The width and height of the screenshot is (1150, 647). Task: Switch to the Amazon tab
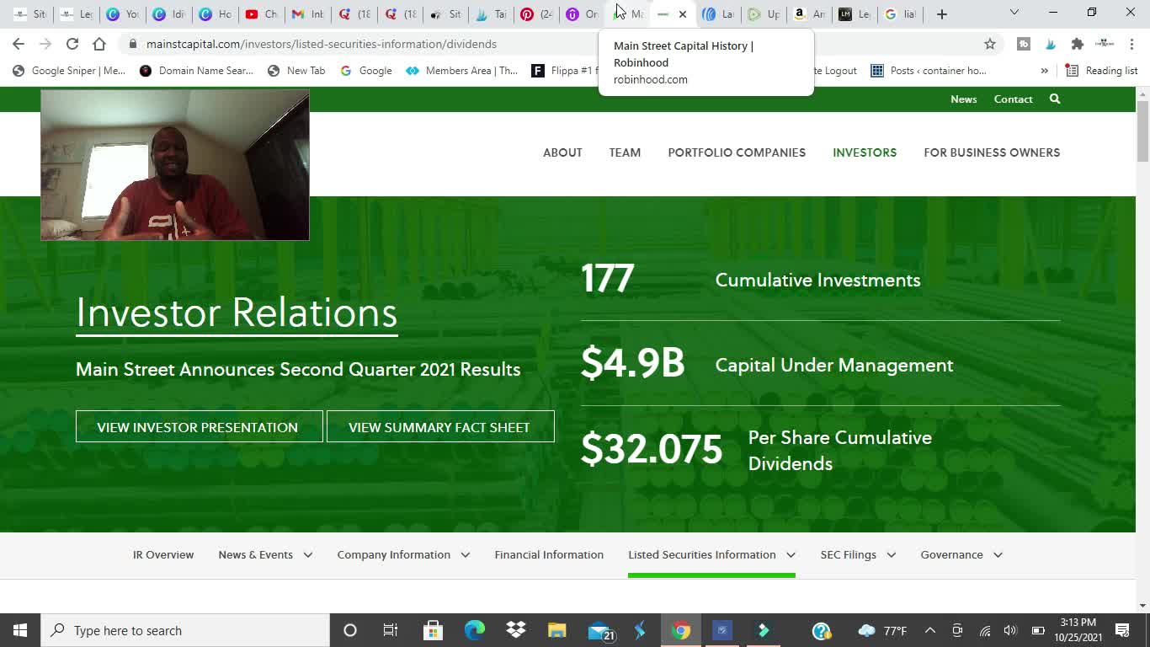point(808,13)
